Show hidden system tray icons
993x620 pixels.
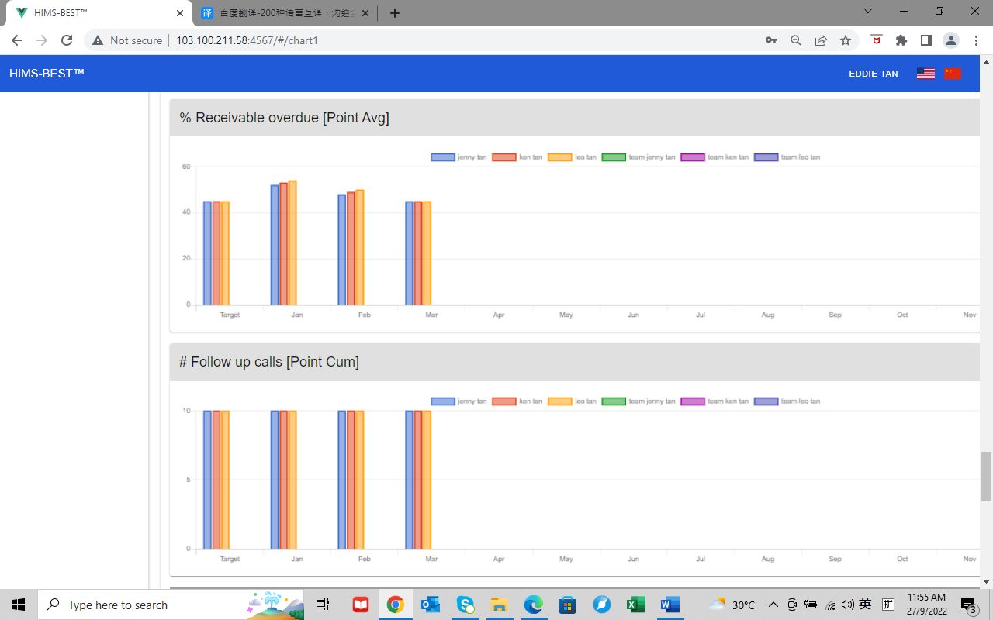(773, 604)
